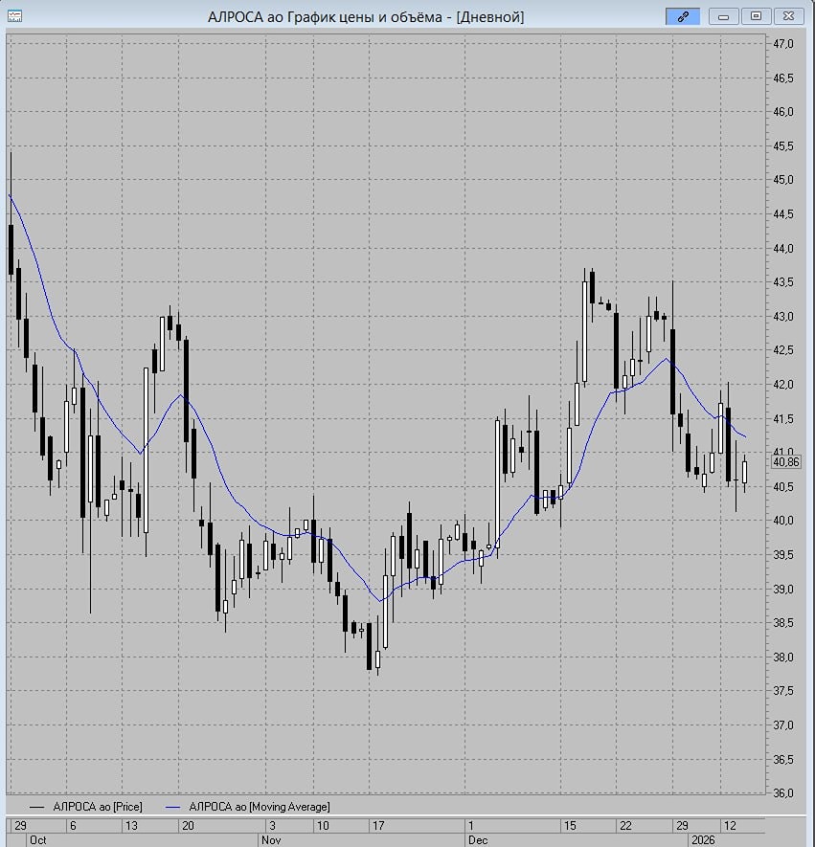Screen dimensions: 815x847
Task: Select the АЛРОСА ао [Price] legend entry
Action: 86,807
